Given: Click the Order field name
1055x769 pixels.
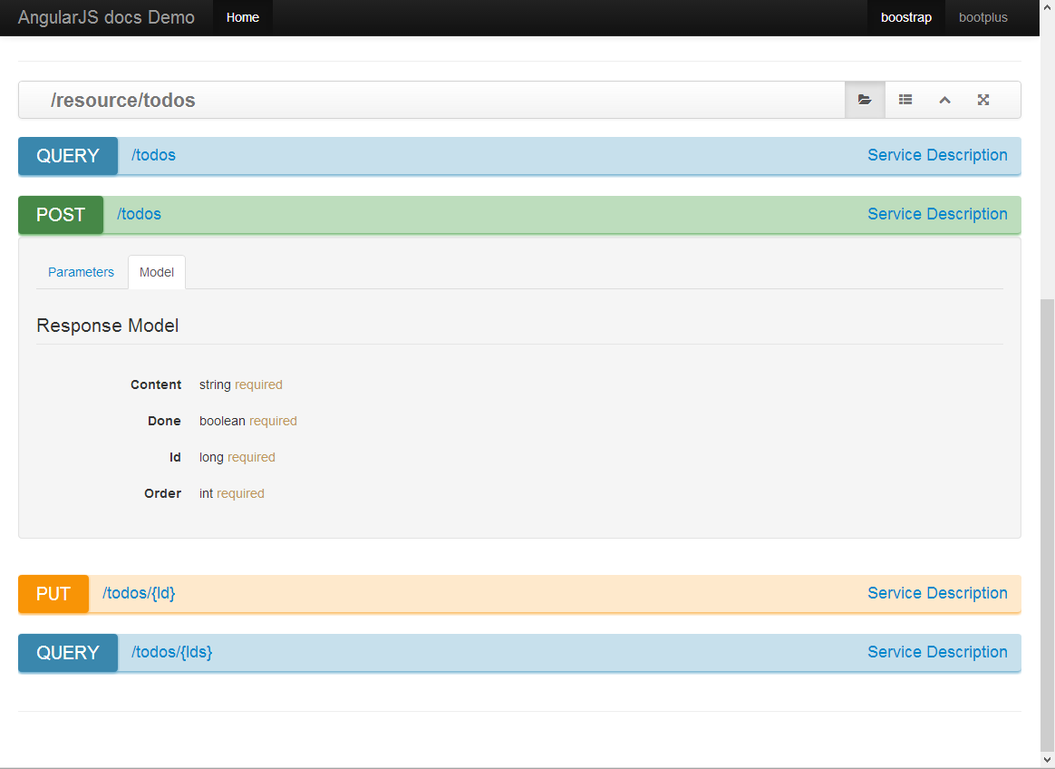Looking at the screenshot, I should coord(163,493).
